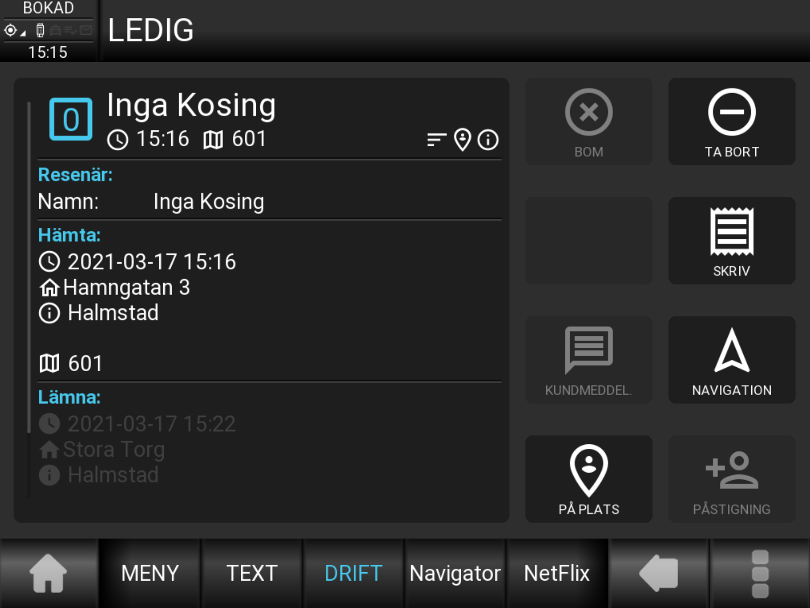Viewport: 810px width, 608px height.
Task: Show location pin in booking header
Action: click(462, 140)
